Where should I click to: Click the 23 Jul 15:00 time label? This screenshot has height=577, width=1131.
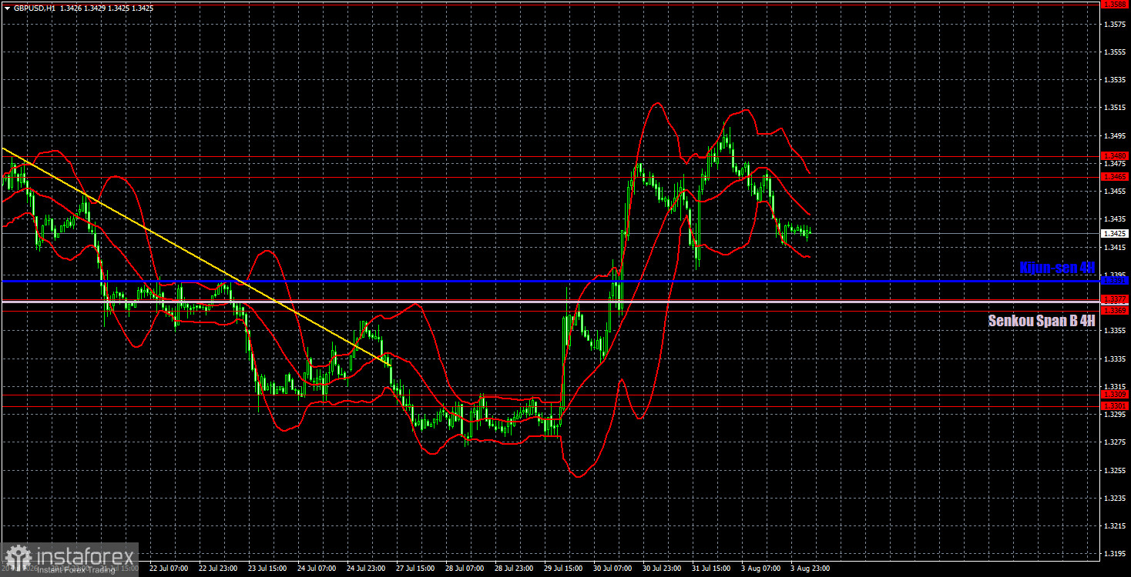click(x=267, y=569)
